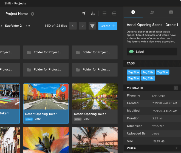
Task: Click the green label color swatch
Action: point(131,51)
